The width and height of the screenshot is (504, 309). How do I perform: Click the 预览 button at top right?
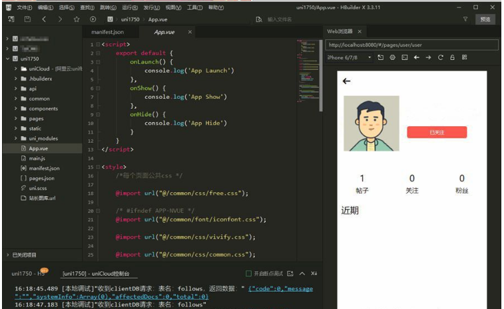[485, 19]
